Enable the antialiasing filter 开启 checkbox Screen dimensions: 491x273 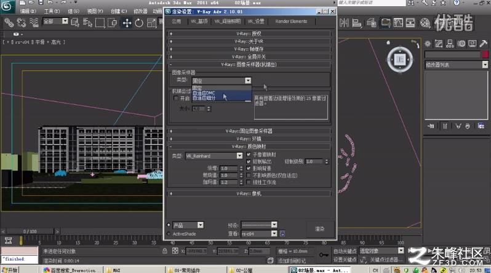(x=176, y=98)
